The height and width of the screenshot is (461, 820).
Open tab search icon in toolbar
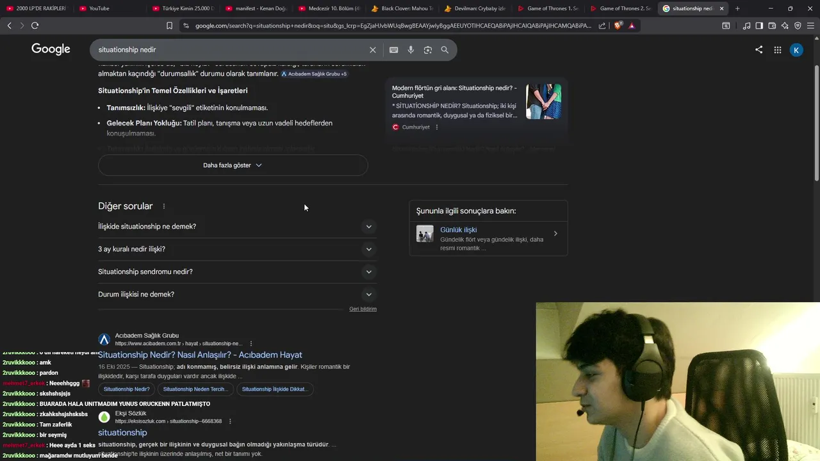(726, 26)
